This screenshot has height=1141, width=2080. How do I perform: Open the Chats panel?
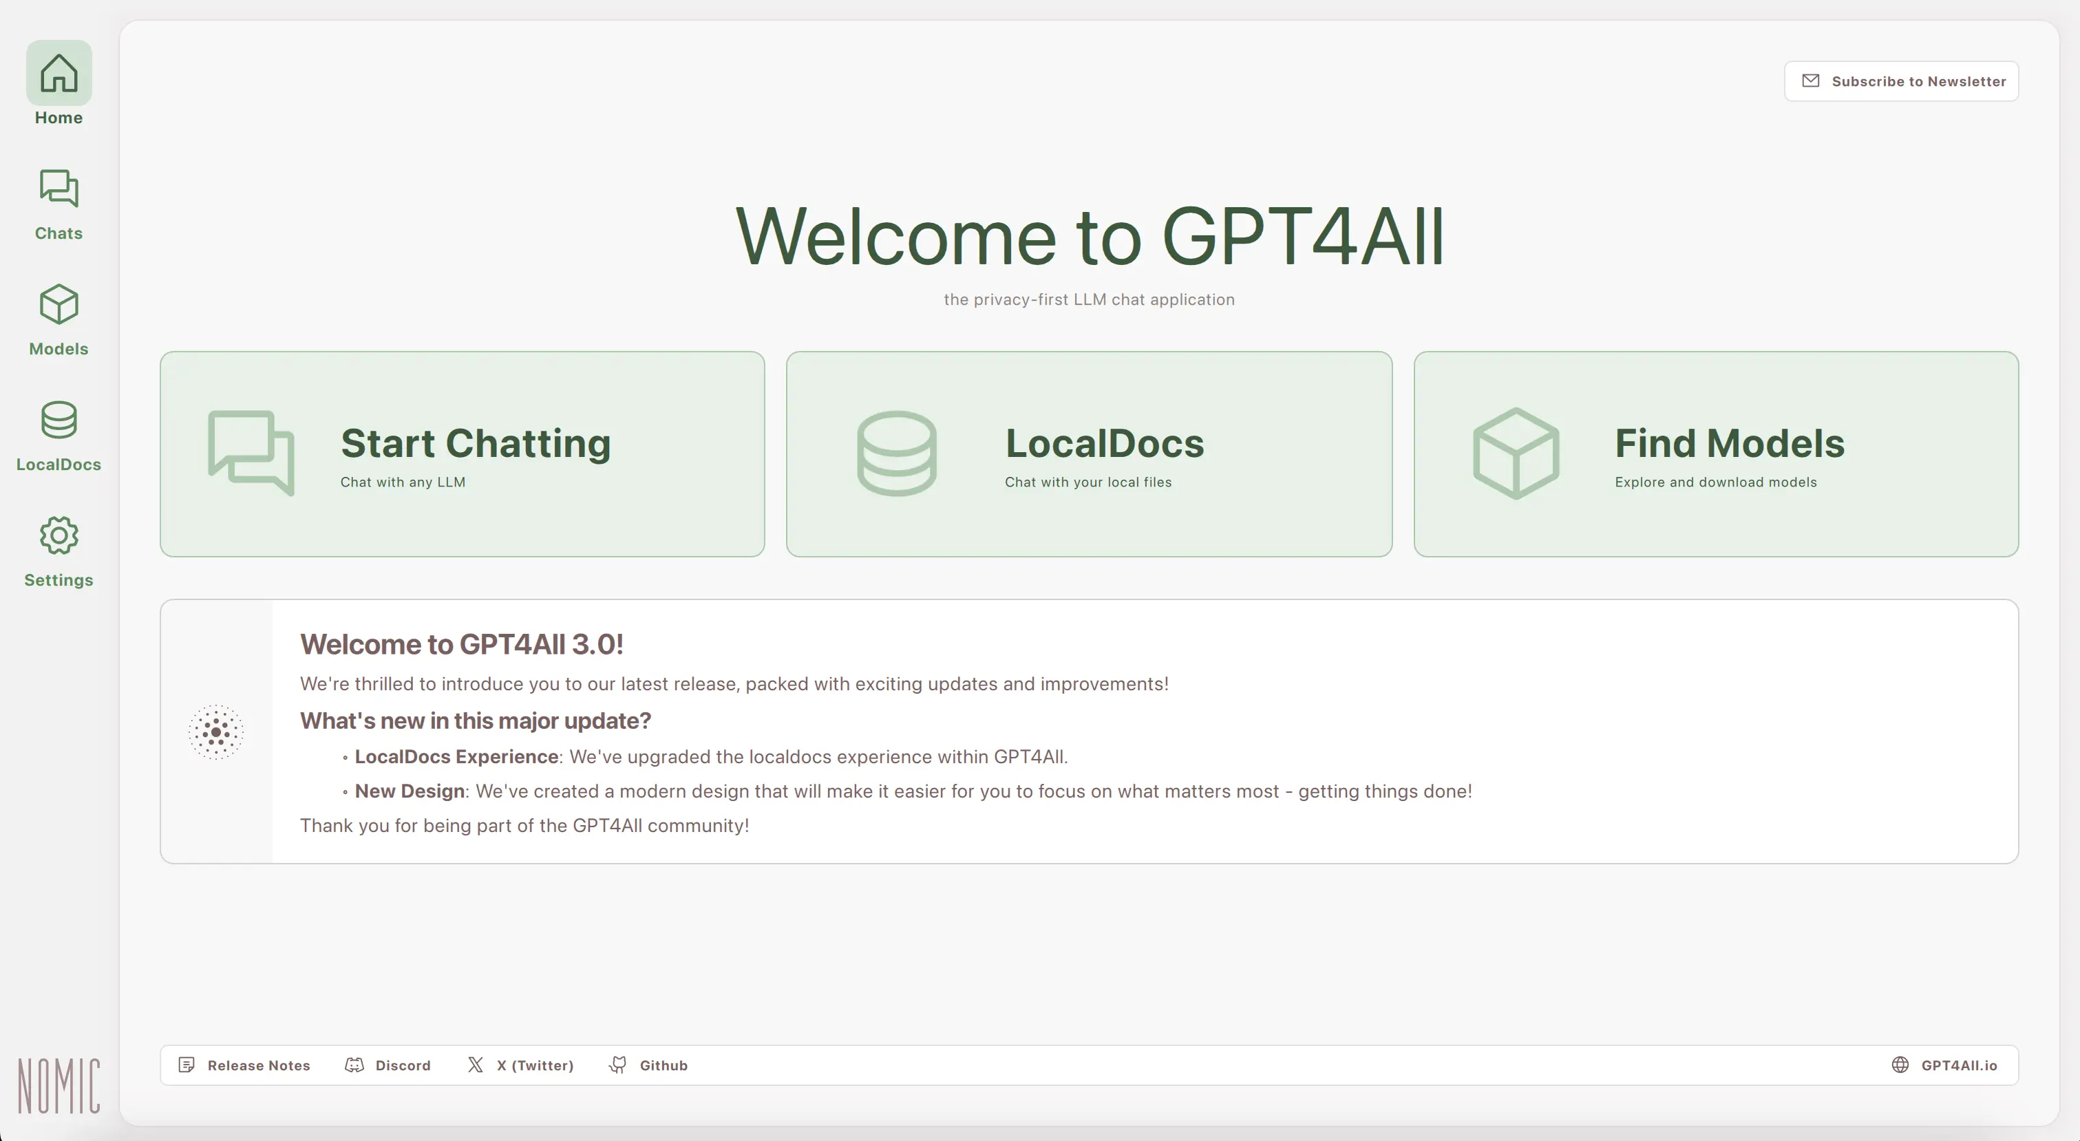[57, 189]
